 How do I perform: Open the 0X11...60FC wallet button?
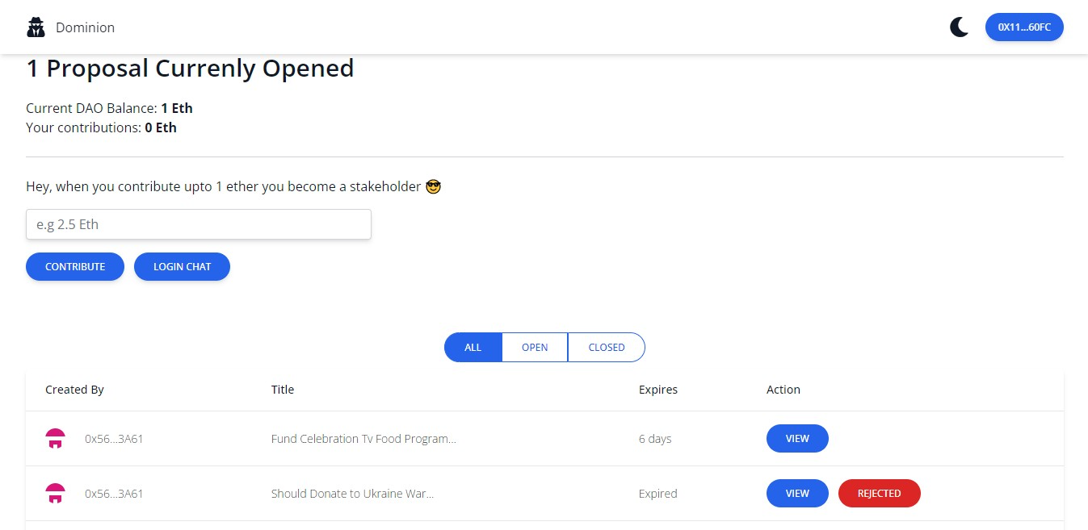pyautogui.click(x=1023, y=27)
